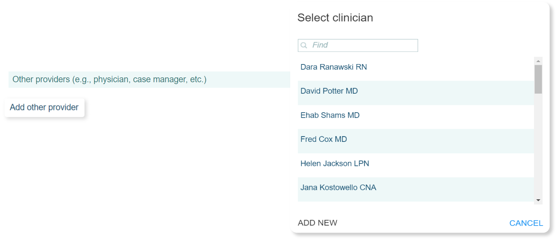
Task: Click the Select clinician dialog title
Action: coord(335,17)
